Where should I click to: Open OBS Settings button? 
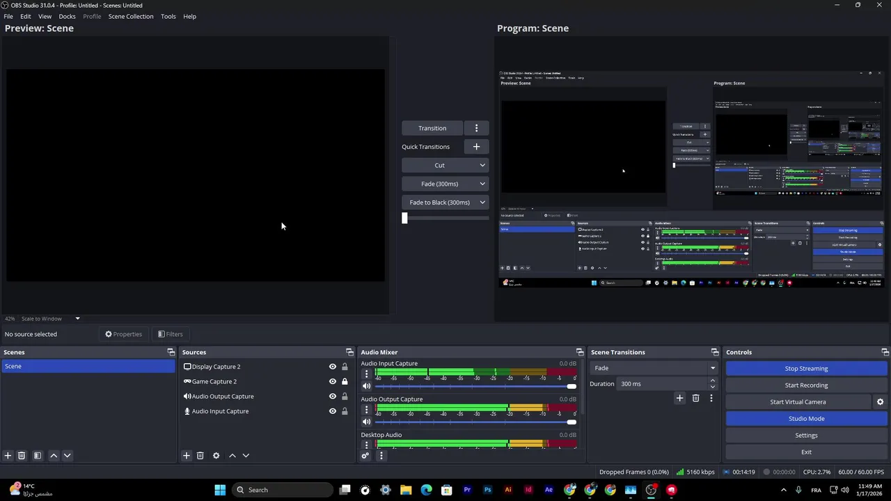[806, 435]
